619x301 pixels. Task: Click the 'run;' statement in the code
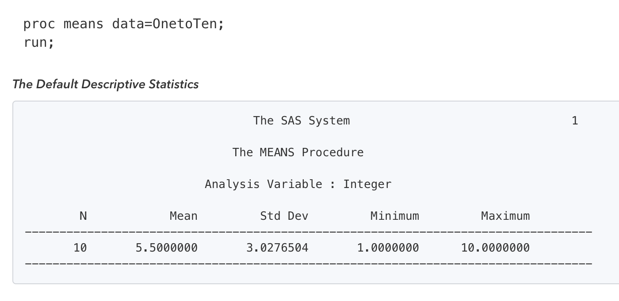tap(39, 43)
